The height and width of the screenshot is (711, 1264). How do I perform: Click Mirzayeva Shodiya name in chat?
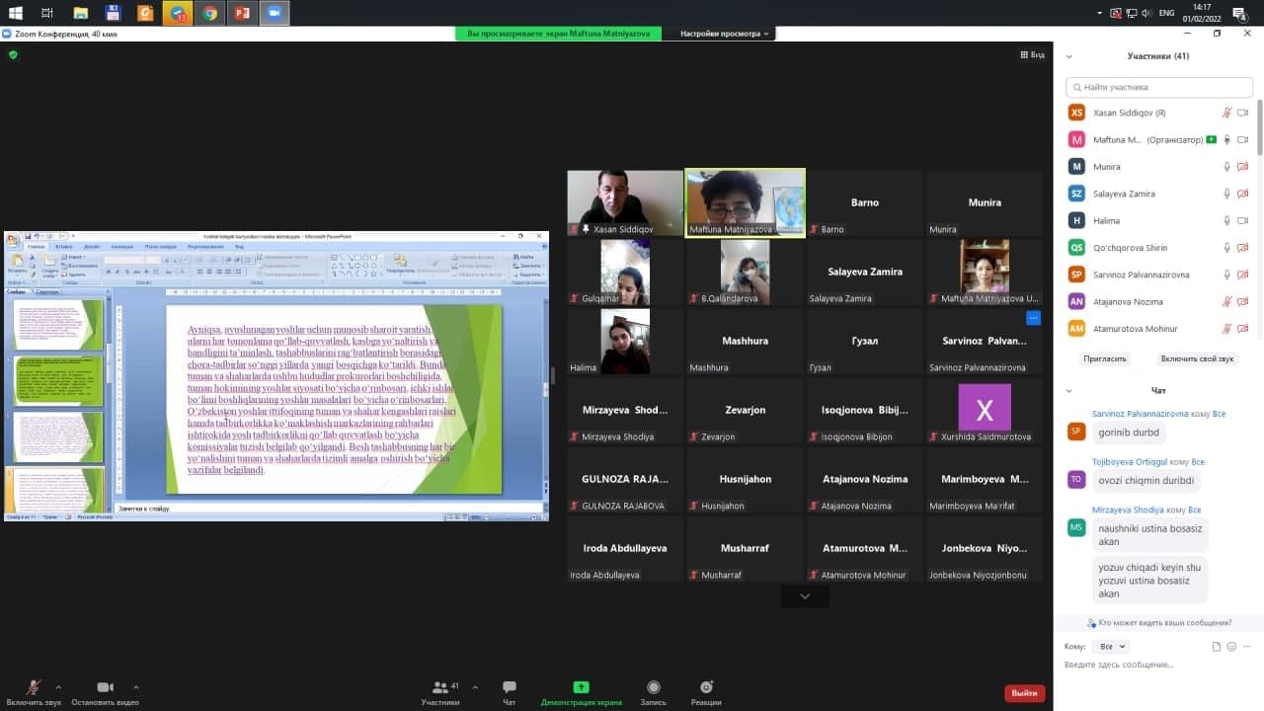tap(1128, 510)
